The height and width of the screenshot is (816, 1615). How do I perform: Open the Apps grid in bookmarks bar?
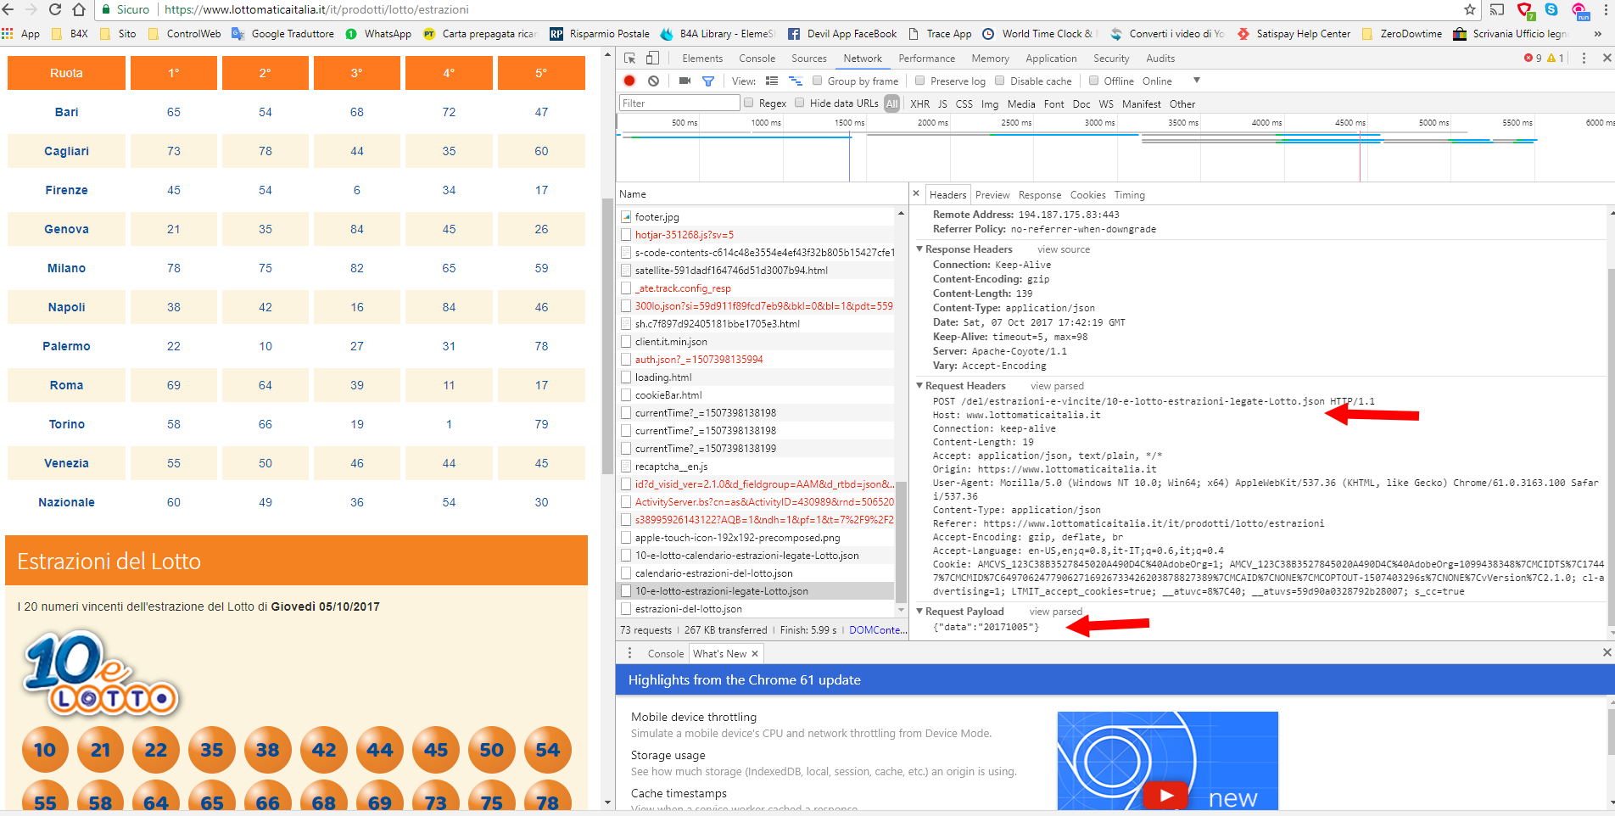tap(8, 34)
